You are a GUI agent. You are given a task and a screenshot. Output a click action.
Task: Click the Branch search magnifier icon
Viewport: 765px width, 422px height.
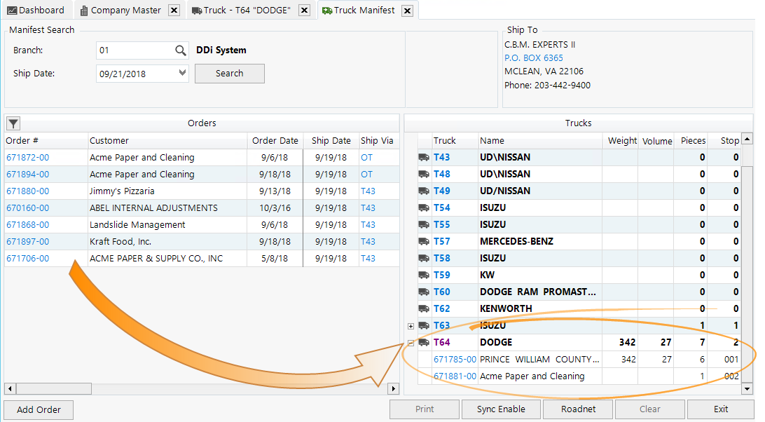click(181, 50)
